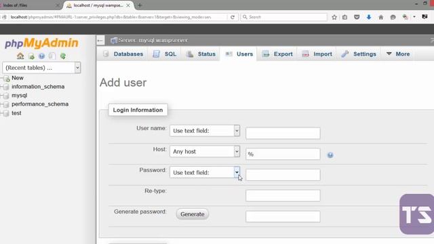This screenshot has width=434, height=244.
Task: Open New database link in tree
Action: tap(18, 78)
